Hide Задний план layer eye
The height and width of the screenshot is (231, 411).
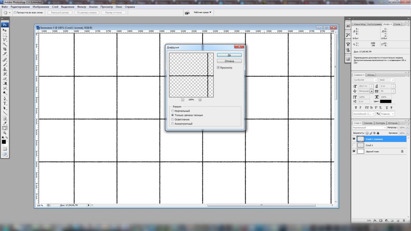(x=354, y=151)
